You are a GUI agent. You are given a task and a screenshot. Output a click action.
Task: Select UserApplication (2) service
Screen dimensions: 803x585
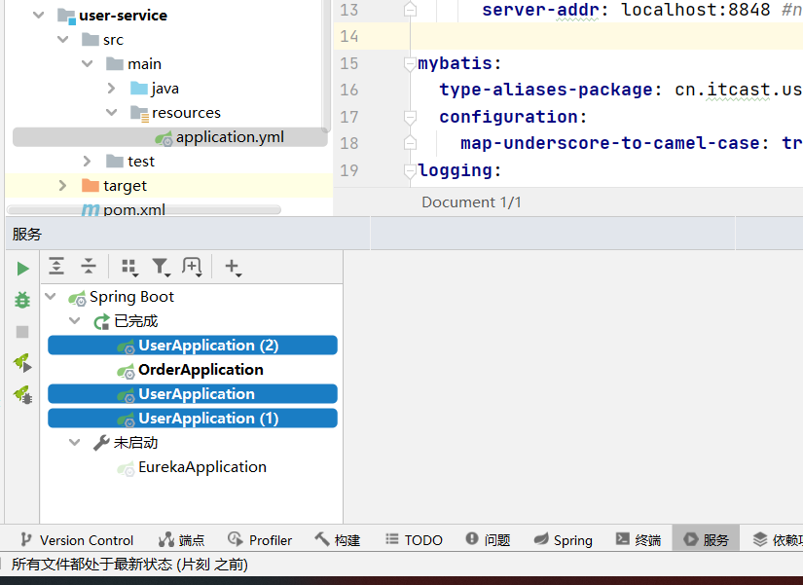pyautogui.click(x=193, y=346)
